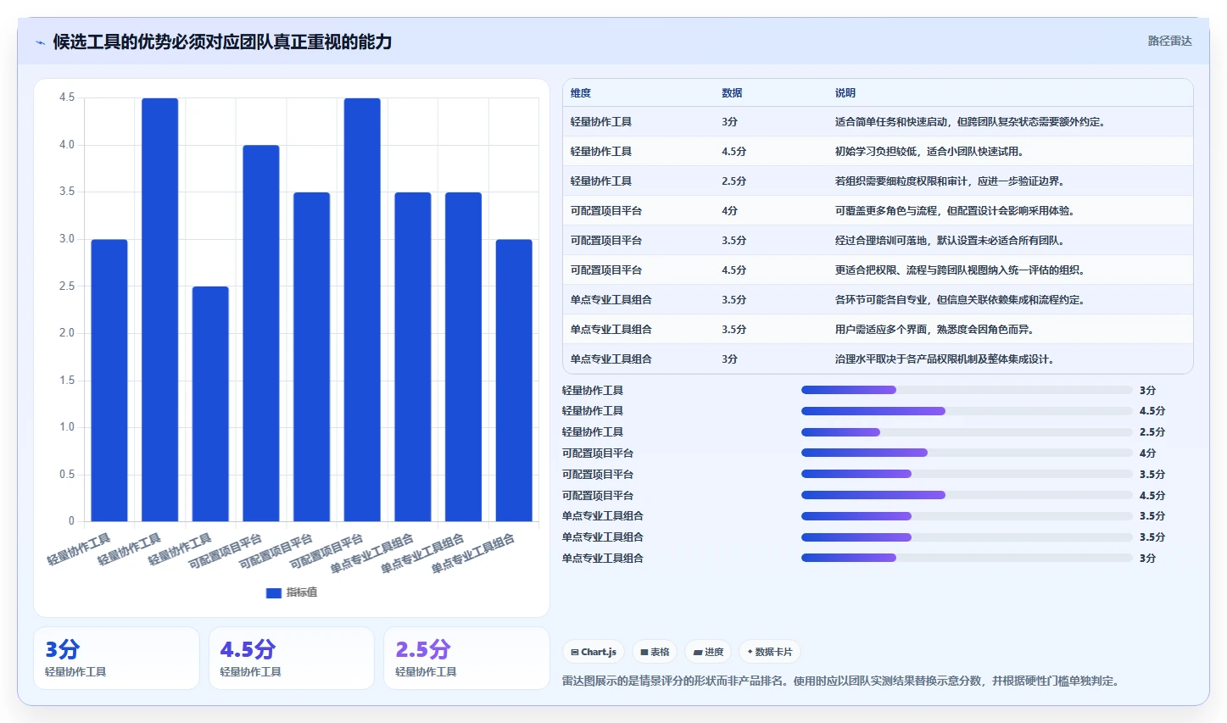Select the 数据卡片 chip
Screen dimensions: 1227x723
pos(770,652)
